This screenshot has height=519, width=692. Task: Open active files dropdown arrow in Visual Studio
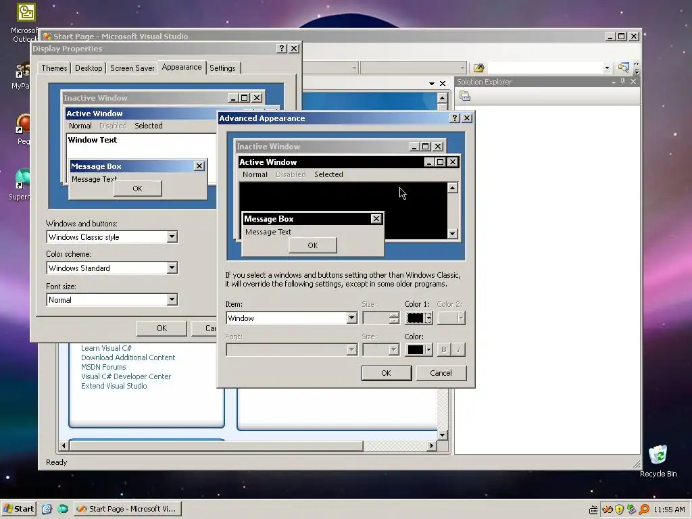432,83
